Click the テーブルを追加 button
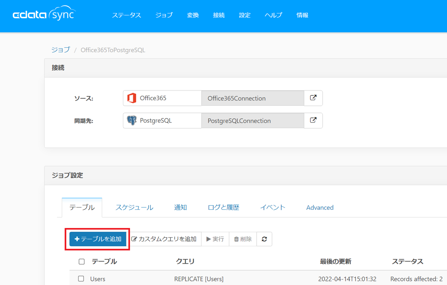Screen dimensions: 447x285 coord(98,239)
